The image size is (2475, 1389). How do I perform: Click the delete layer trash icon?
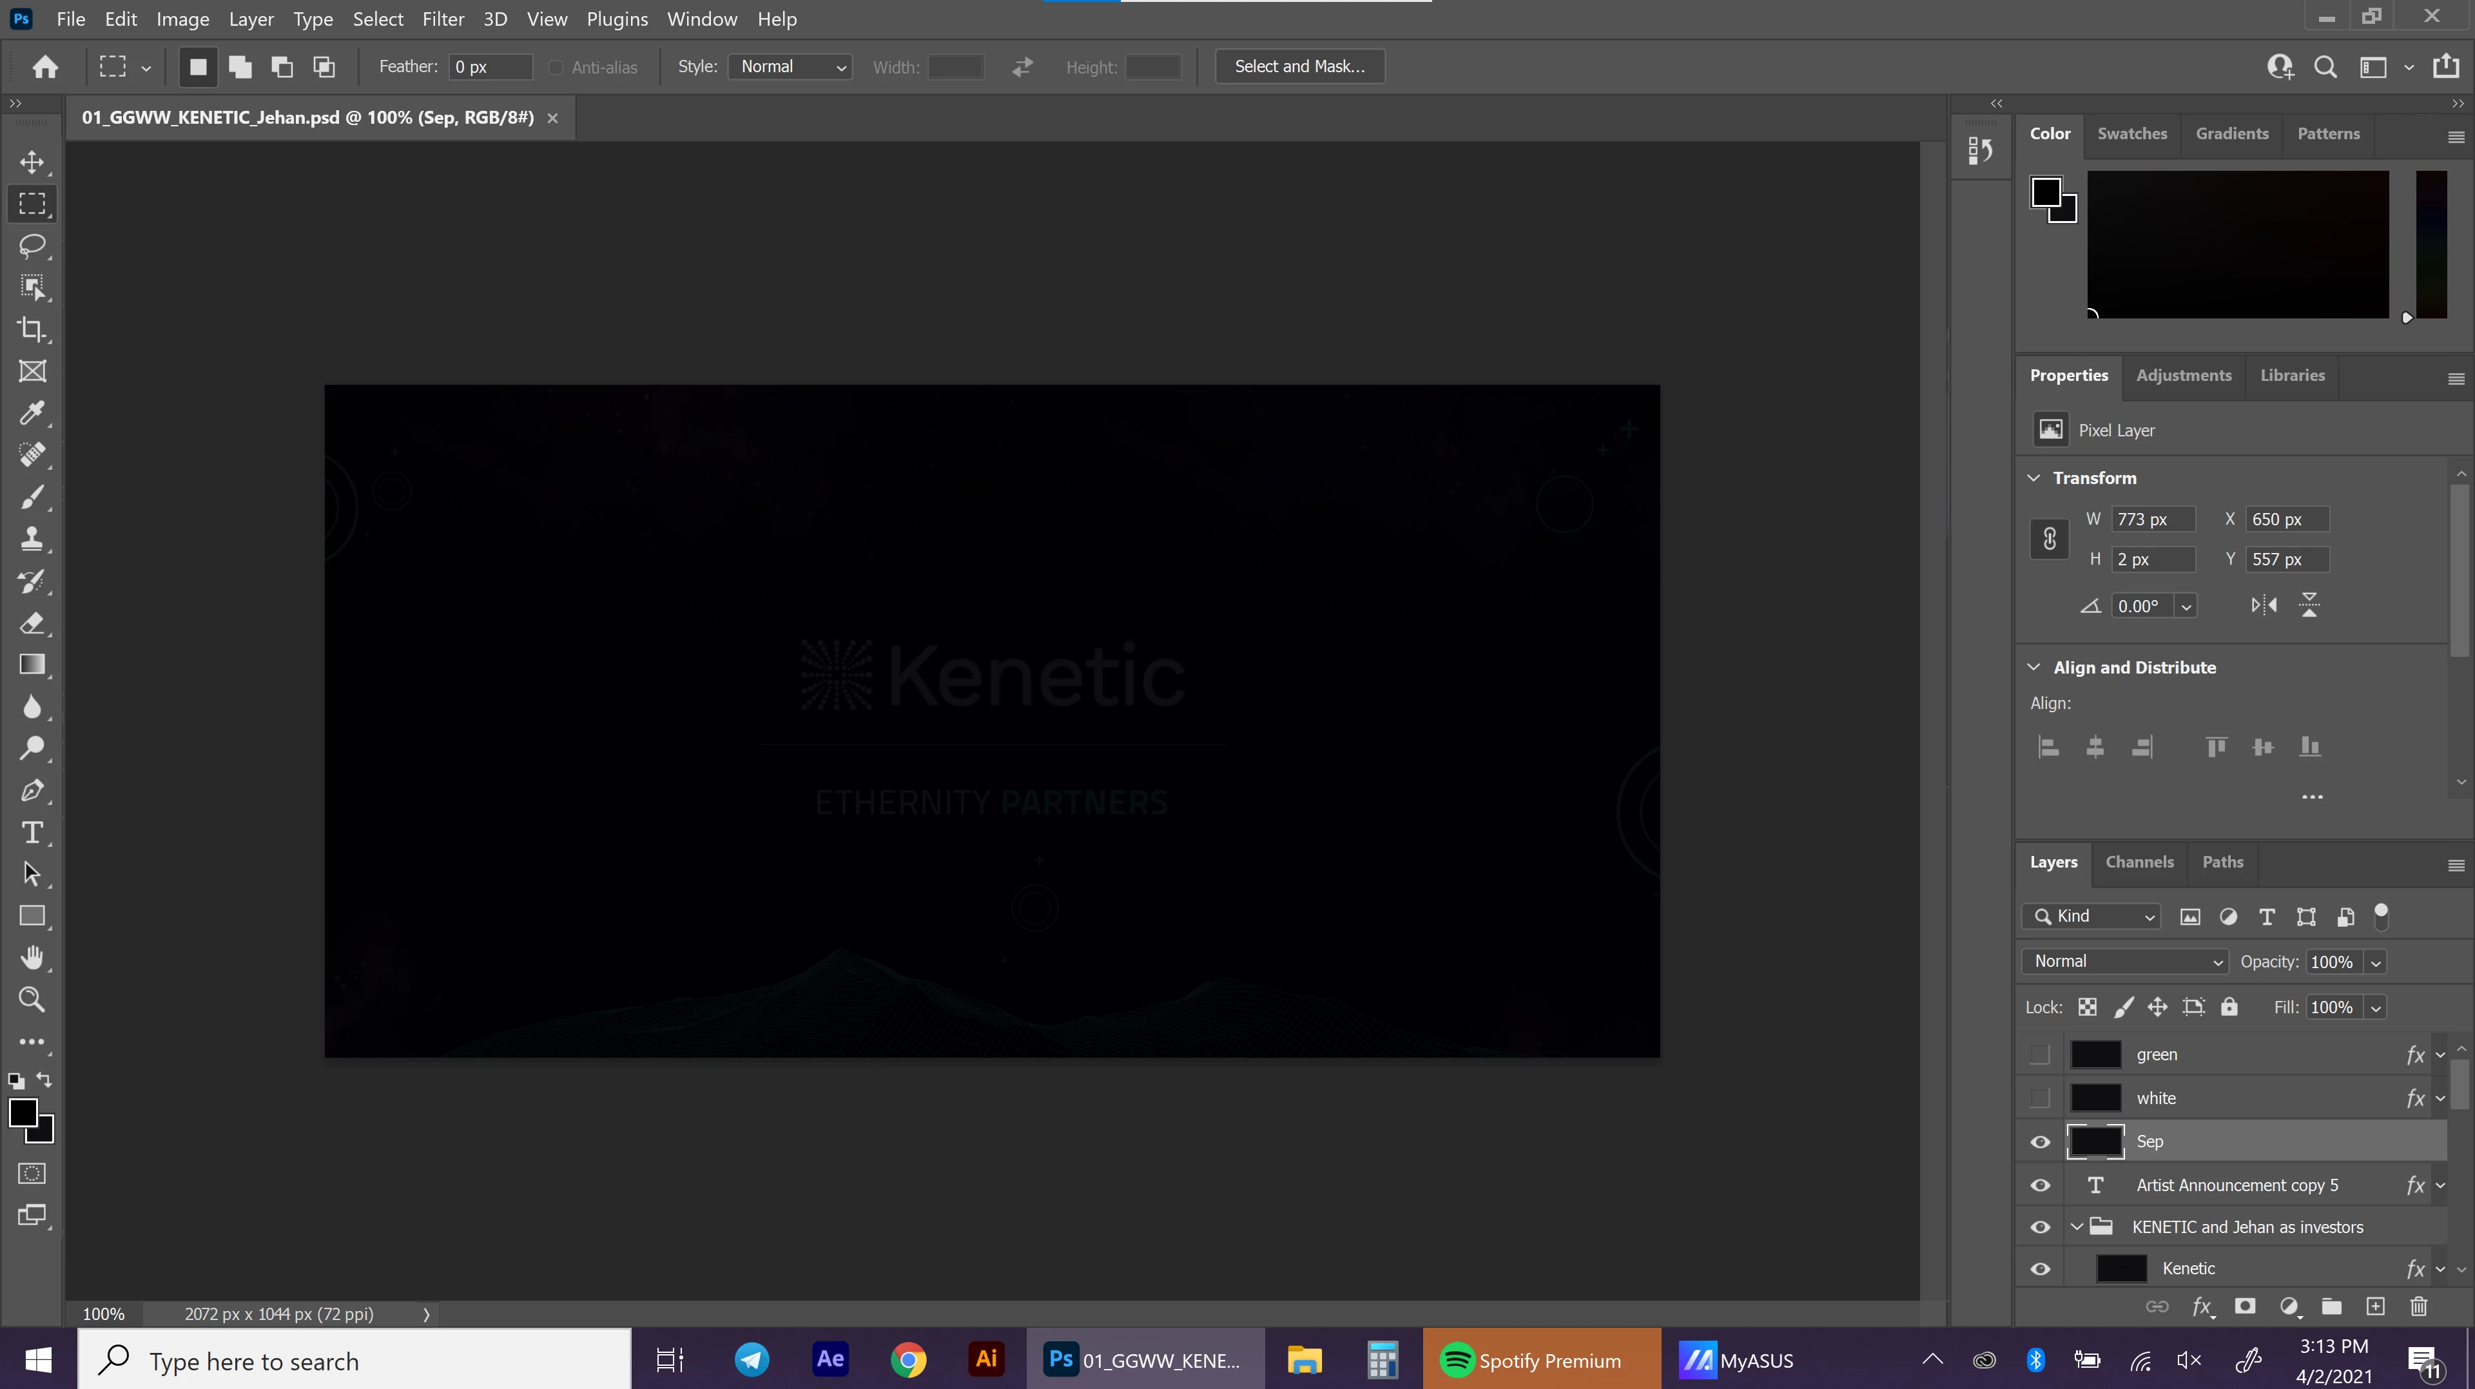2418,1306
